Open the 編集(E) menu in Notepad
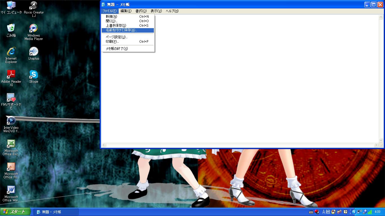Viewport: 385px width, 216px height. click(x=126, y=11)
